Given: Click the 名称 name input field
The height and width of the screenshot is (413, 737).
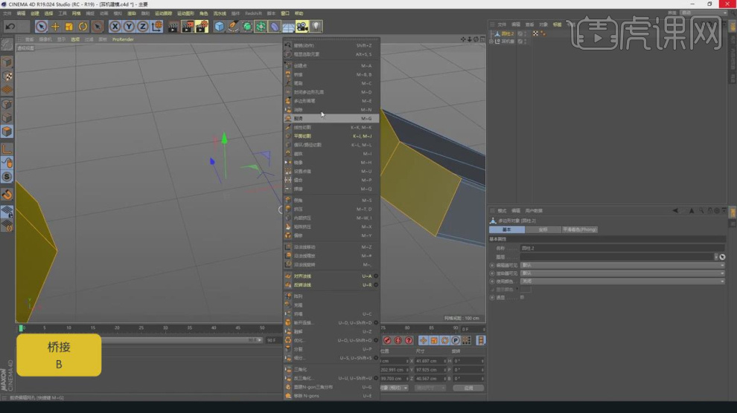Looking at the screenshot, I should 622,248.
